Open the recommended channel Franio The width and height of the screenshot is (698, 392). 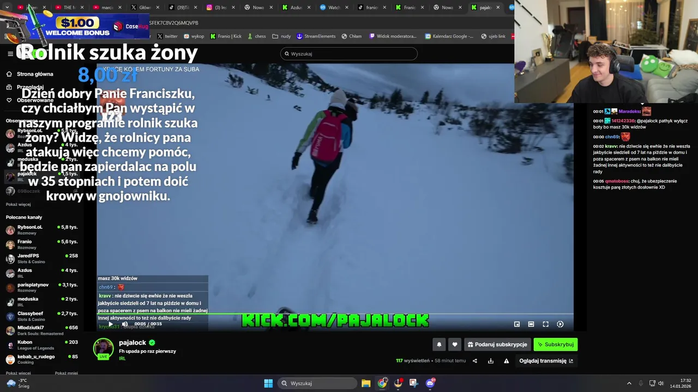pos(42,244)
